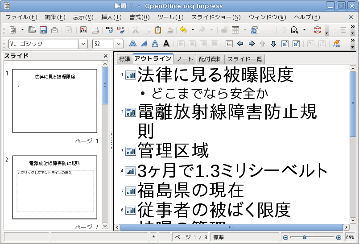Toggle Bold text formatting

click(132, 44)
